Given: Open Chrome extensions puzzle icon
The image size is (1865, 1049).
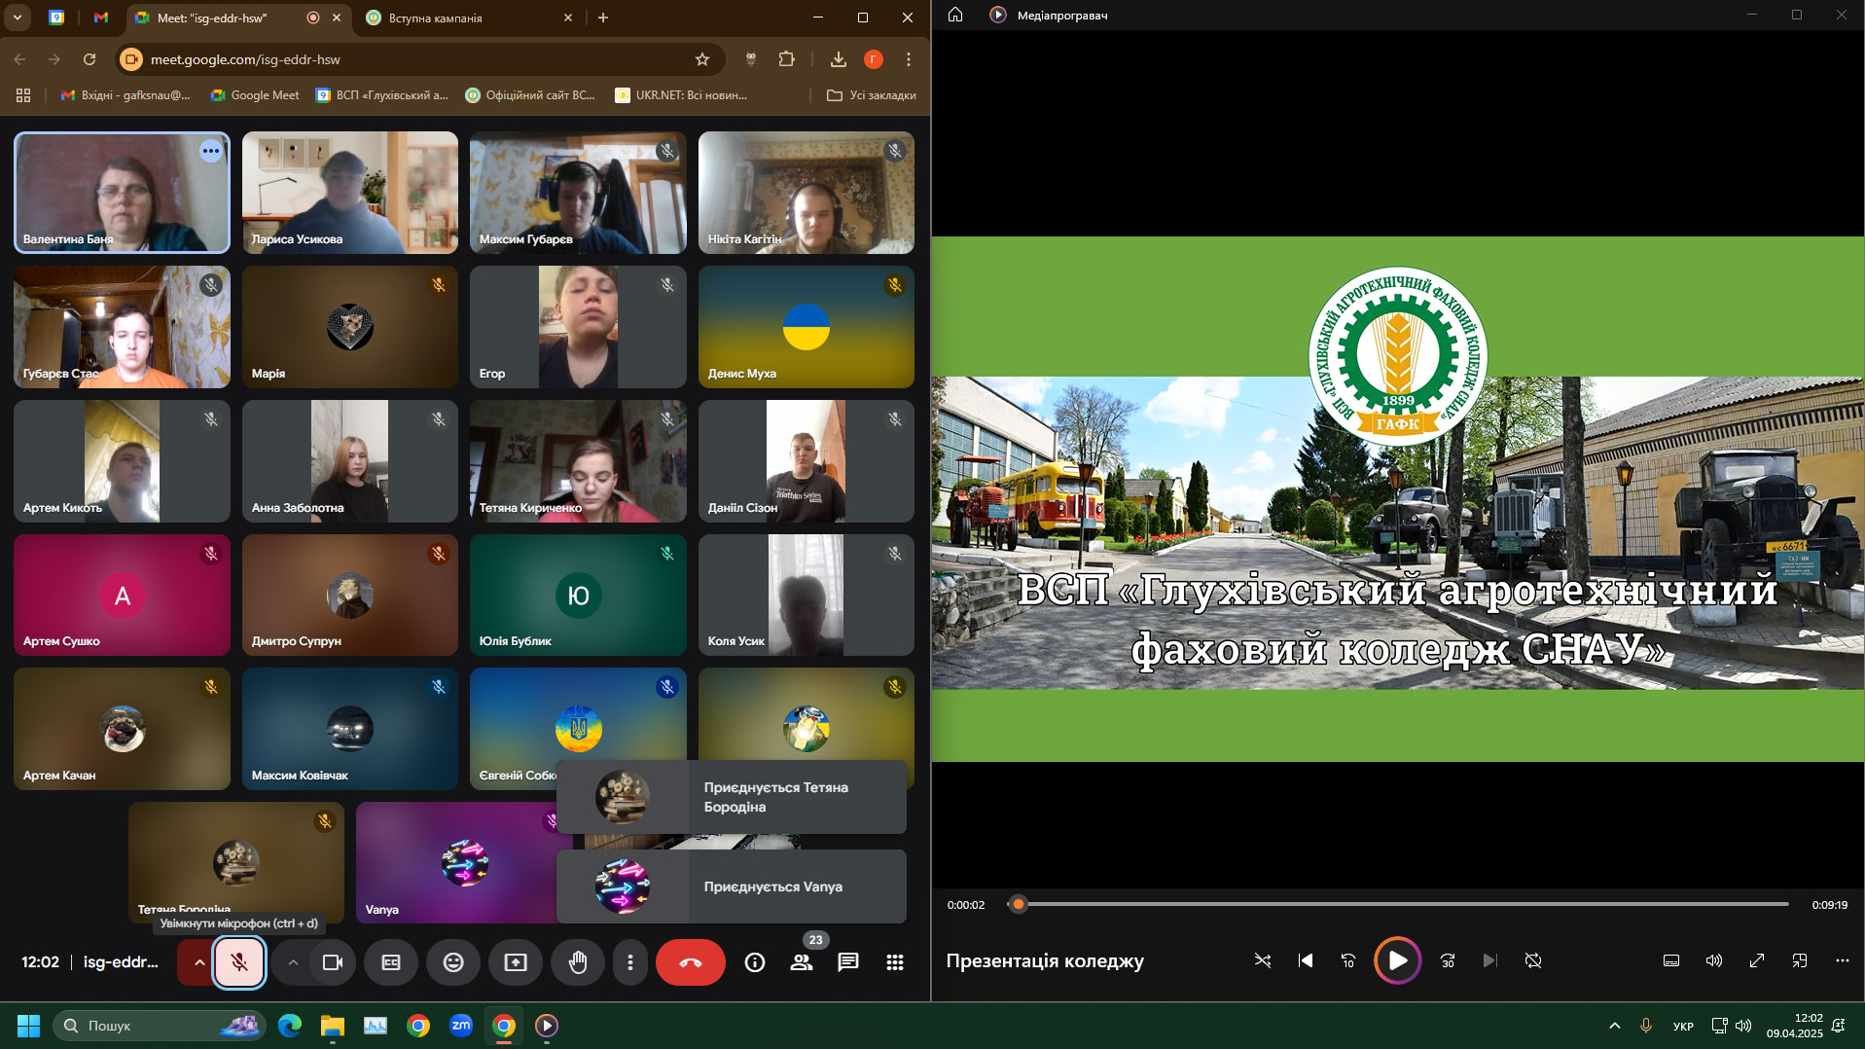Looking at the screenshot, I should 787,59.
